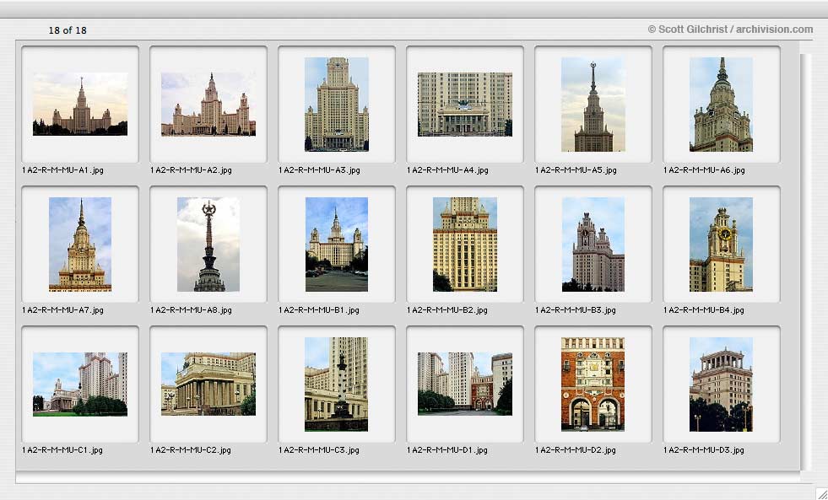Click thumbnail 1A2-R-M-MU-C3.jpg
The height and width of the screenshot is (500, 828).
[337, 384]
